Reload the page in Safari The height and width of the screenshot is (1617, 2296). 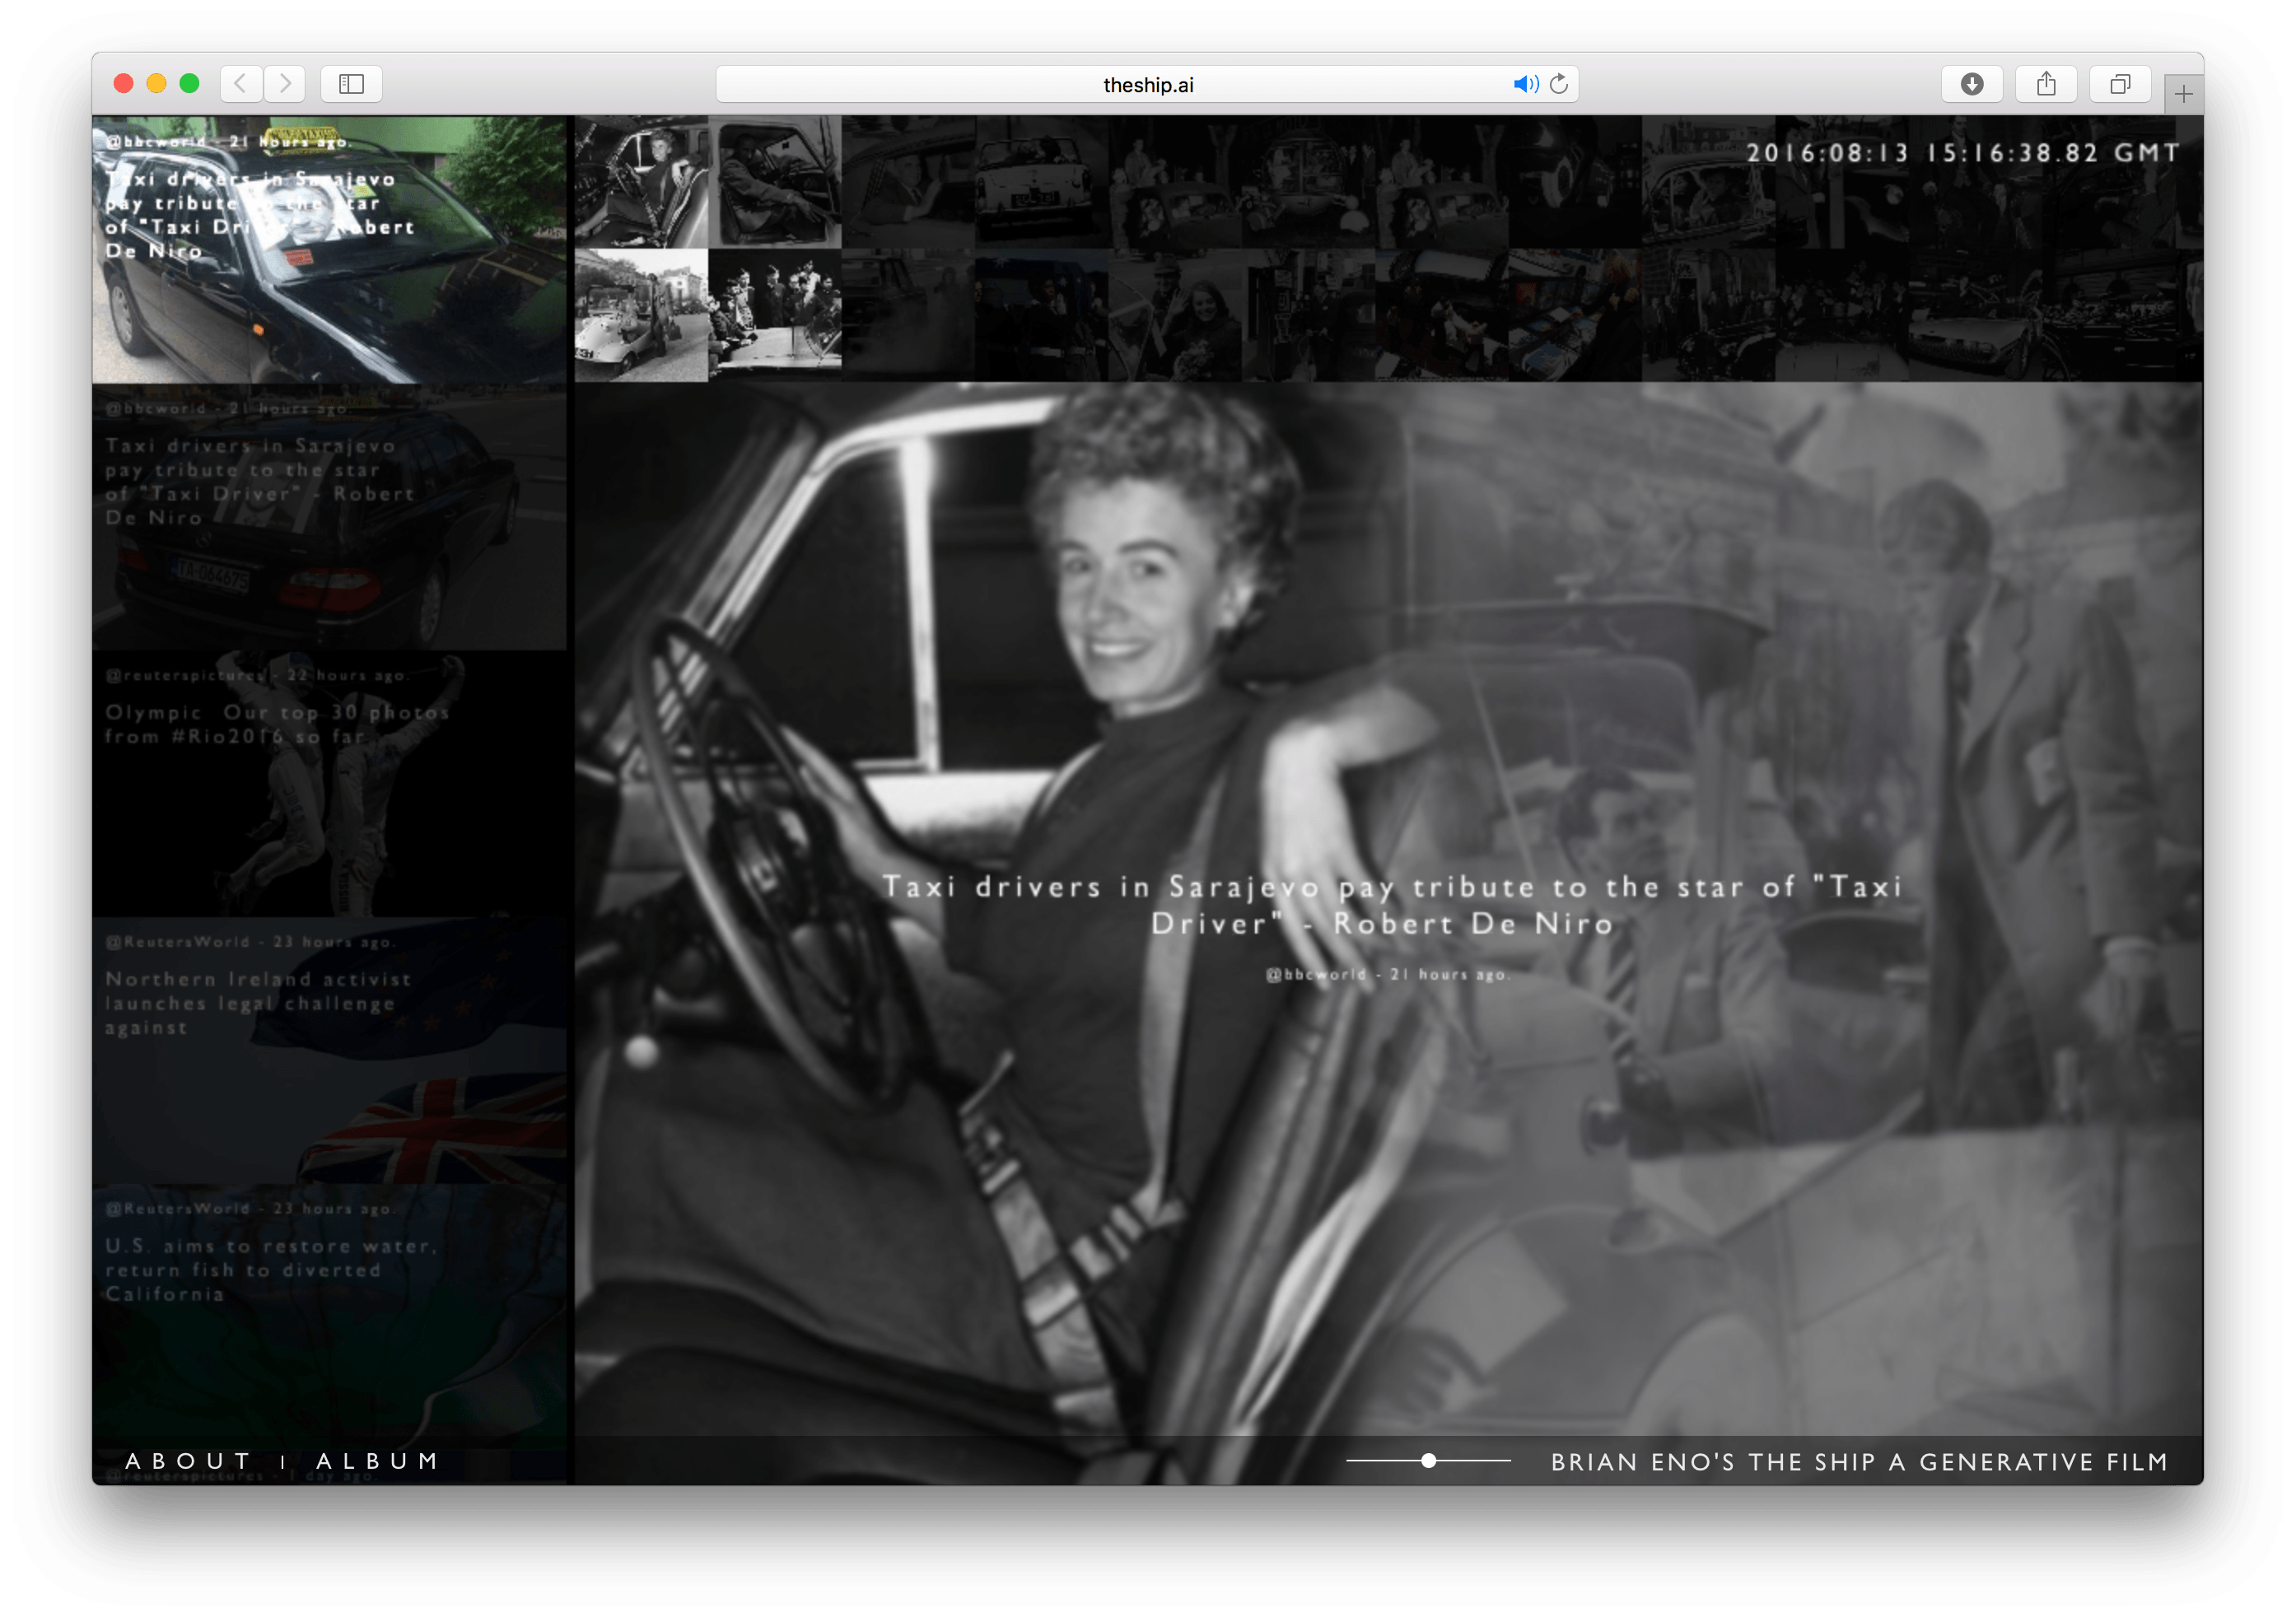pos(1559,84)
